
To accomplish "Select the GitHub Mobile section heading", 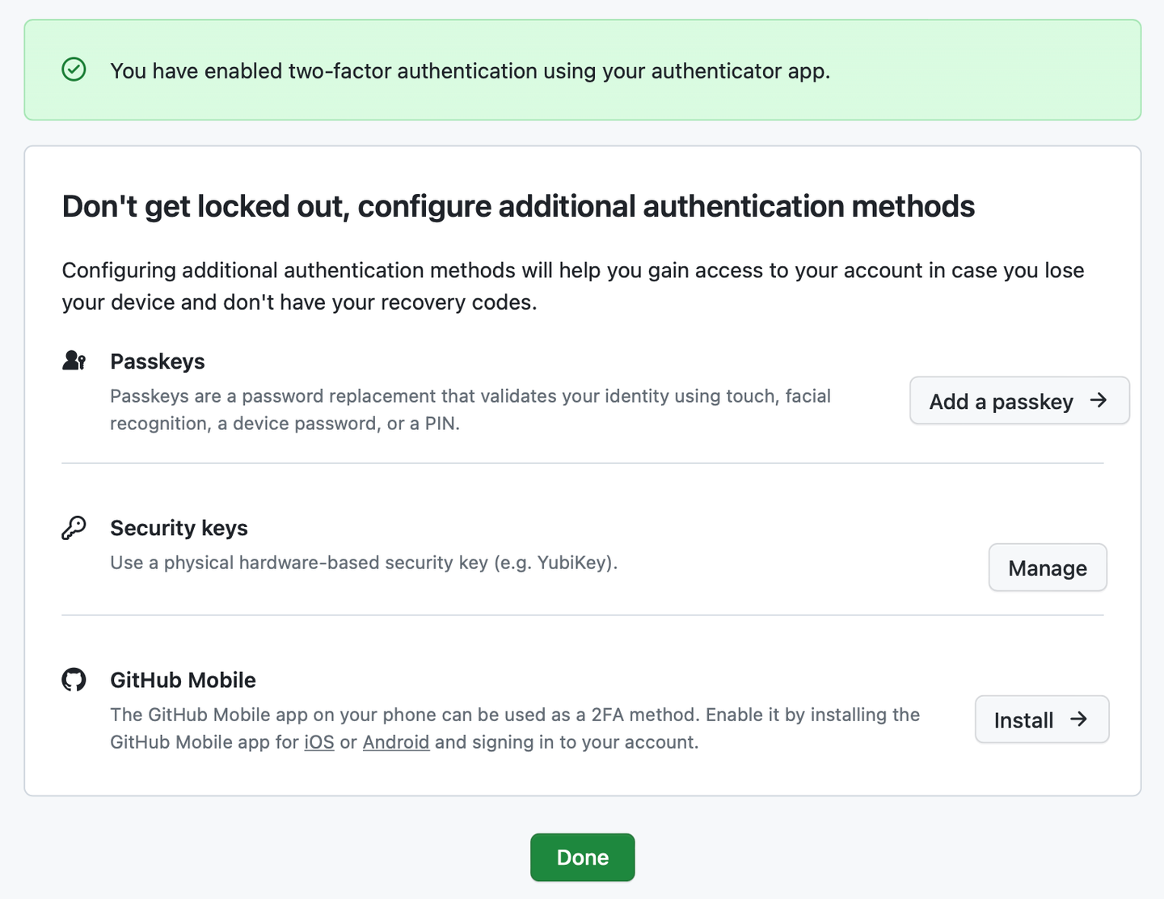I will point(183,680).
